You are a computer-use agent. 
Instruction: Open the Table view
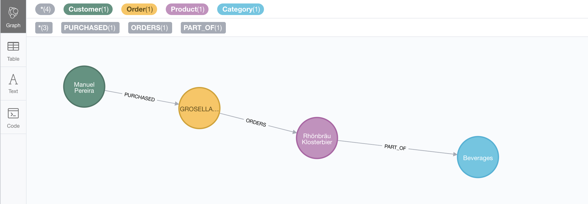pos(13,51)
